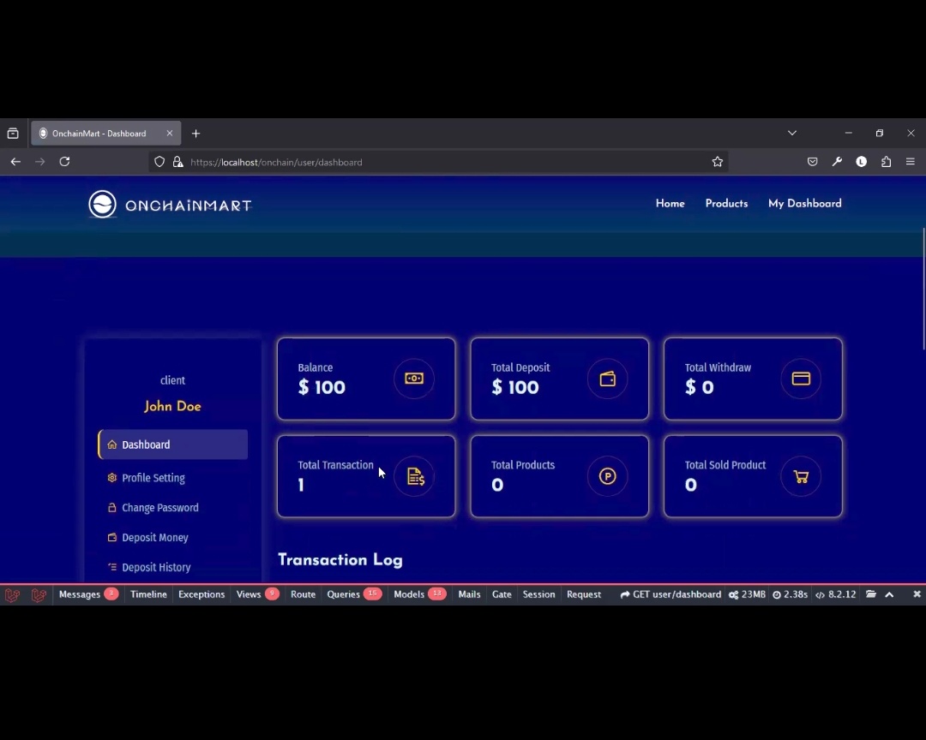Open debugbar Models tab
Screen dimensions: 926x740
pos(420,594)
